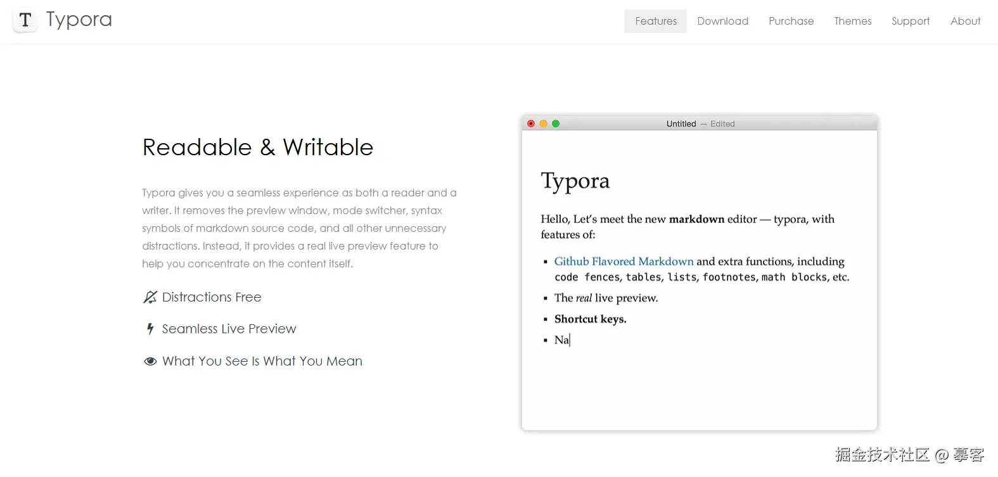Click 'The real live preview.' bullet
This screenshot has width=998, height=477.
(606, 298)
